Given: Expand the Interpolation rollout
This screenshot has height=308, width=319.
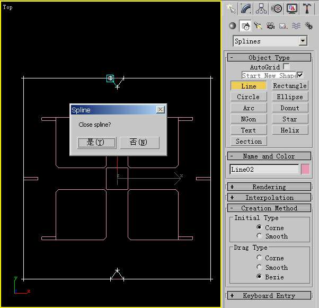Looking at the screenshot, I should click(x=269, y=197).
